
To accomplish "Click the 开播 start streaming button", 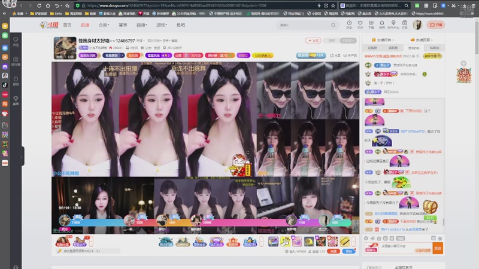I will click(x=436, y=25).
